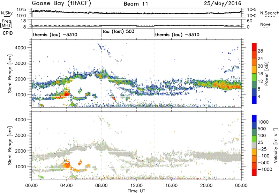Click the 'CPID' row label

(8, 33)
